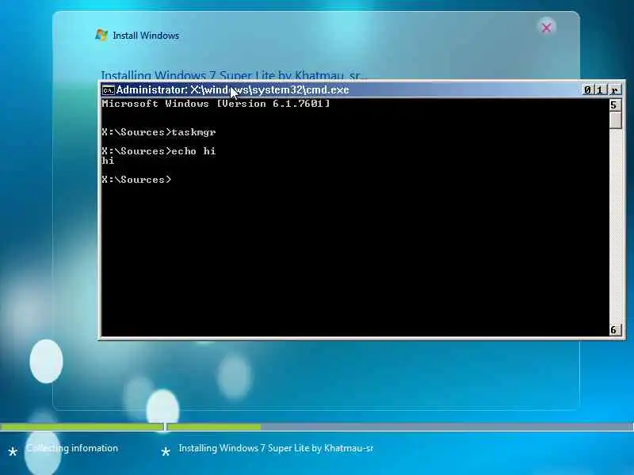Click the 'Installing Windows 7 Super Lite' heading
Screen dimensions: 634x475
point(234,75)
